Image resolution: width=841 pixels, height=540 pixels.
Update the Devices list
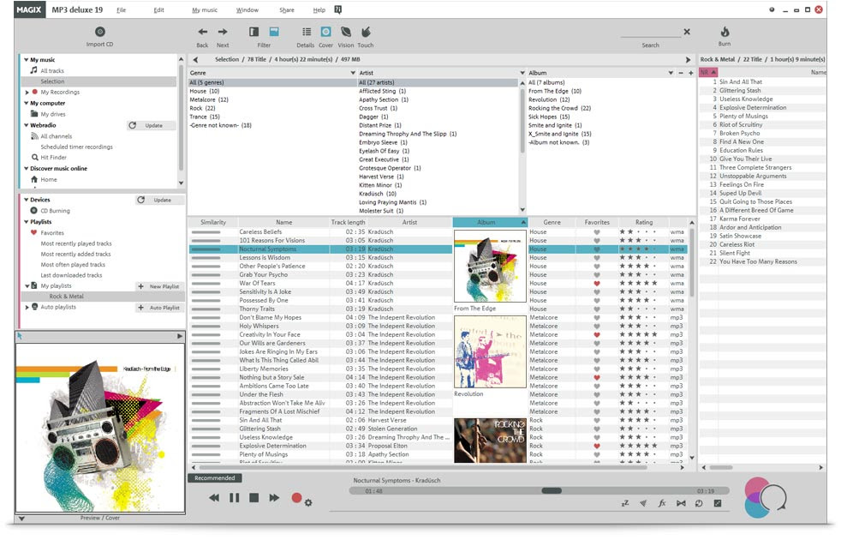click(160, 201)
